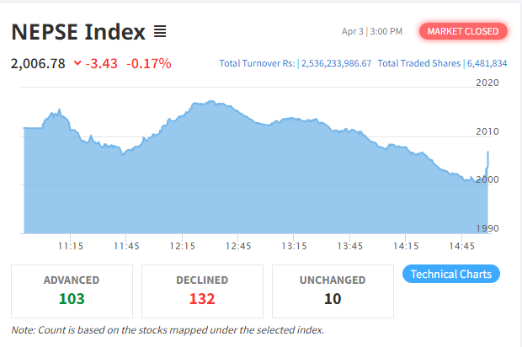Image resolution: width=522 pixels, height=347 pixels.
Task: Click the Apr 3 3:00 PM timestamp
Action: click(372, 31)
